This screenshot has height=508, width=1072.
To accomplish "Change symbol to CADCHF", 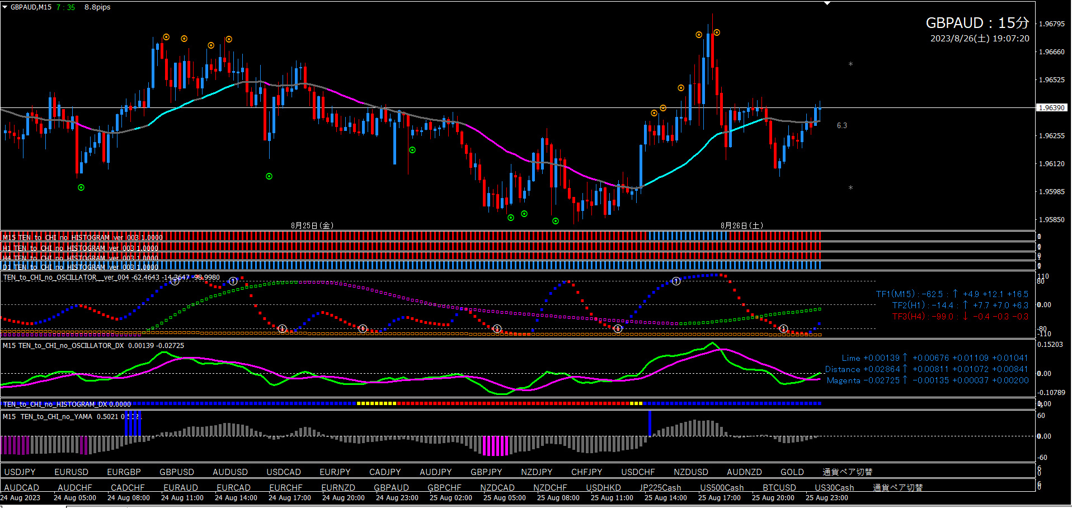I will pos(128,488).
